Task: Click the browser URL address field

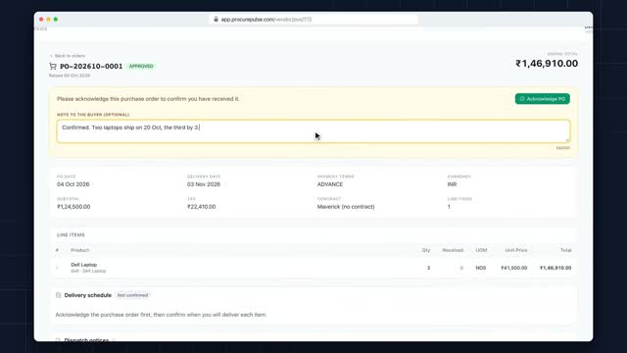Action: [x=313, y=20]
